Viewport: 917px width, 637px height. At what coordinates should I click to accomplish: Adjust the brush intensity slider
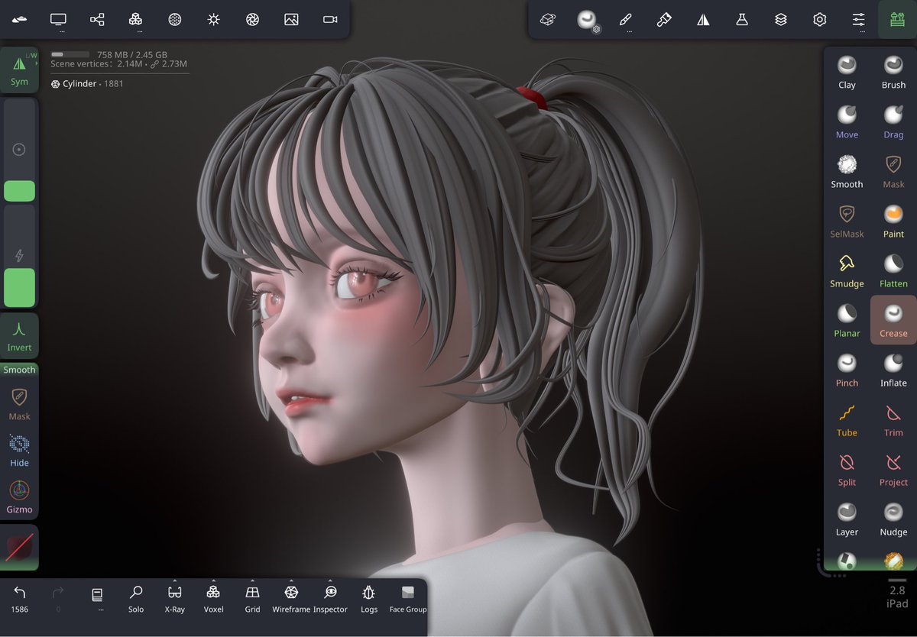click(19, 256)
